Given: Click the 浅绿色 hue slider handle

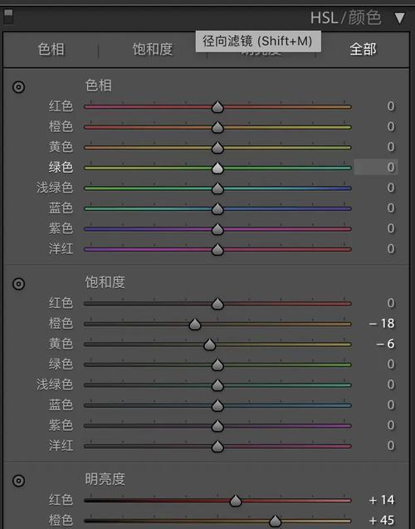Looking at the screenshot, I should click(x=217, y=189).
